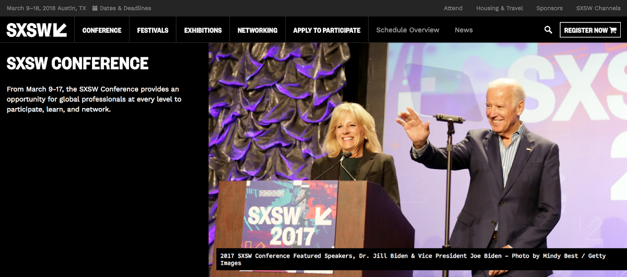Select Apply to Participate menu item
627x277 pixels.
[x=327, y=30]
